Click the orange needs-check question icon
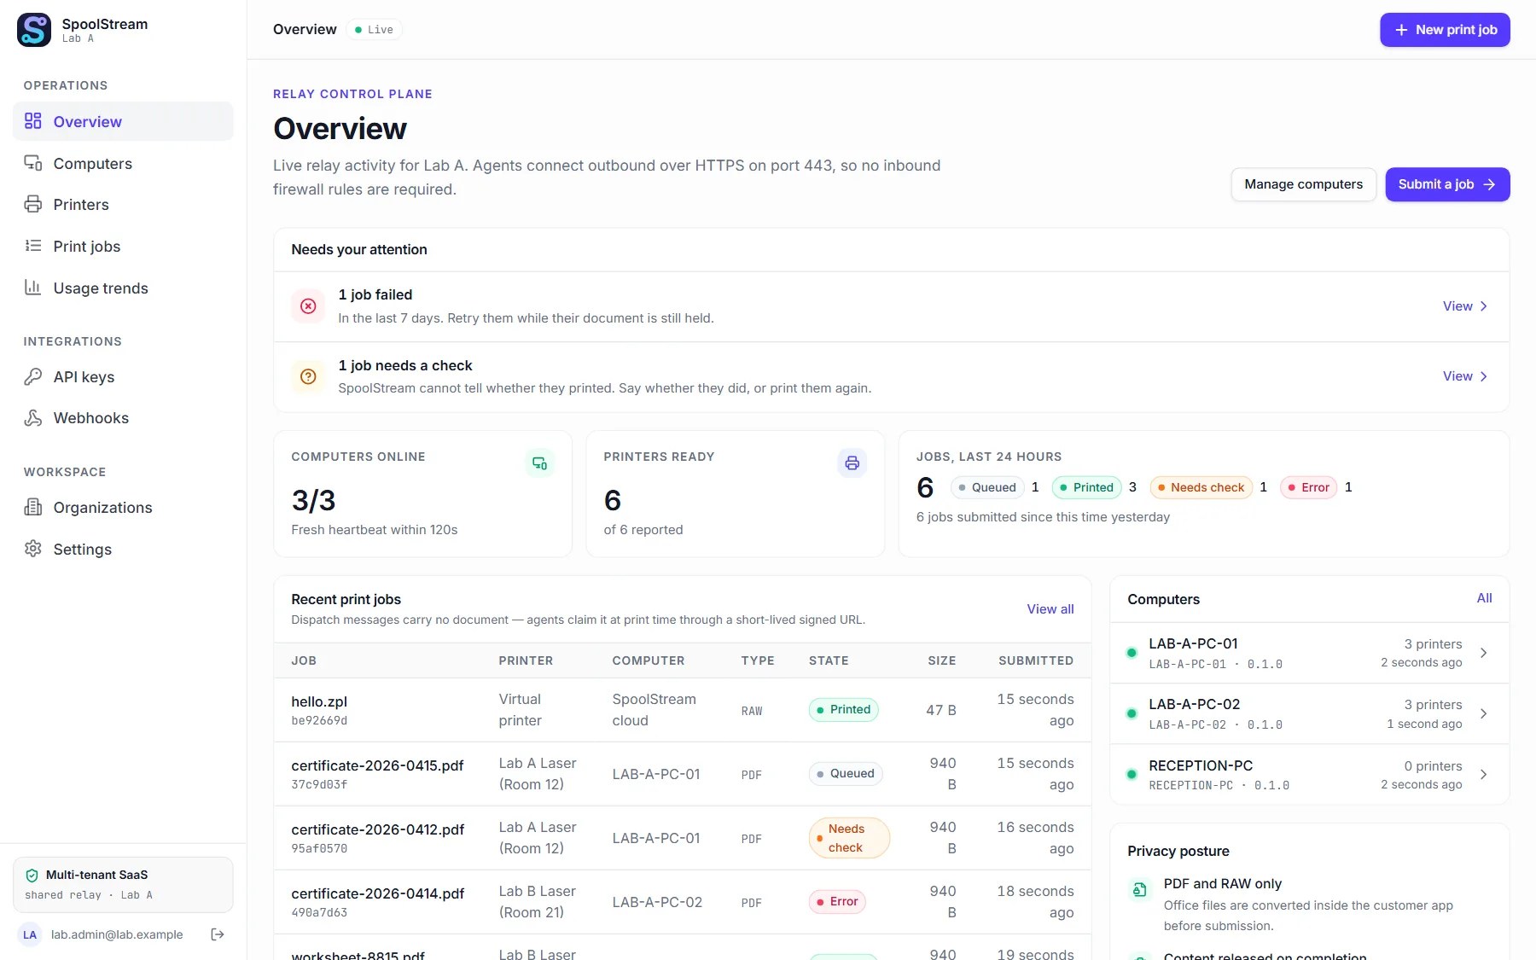Image resolution: width=1536 pixels, height=960 pixels. pyautogui.click(x=308, y=376)
